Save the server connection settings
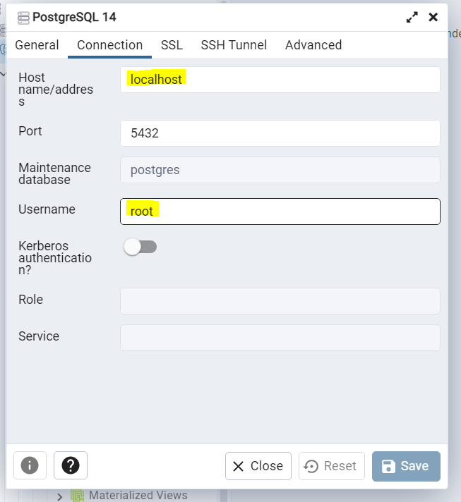461x502 pixels. coord(406,466)
